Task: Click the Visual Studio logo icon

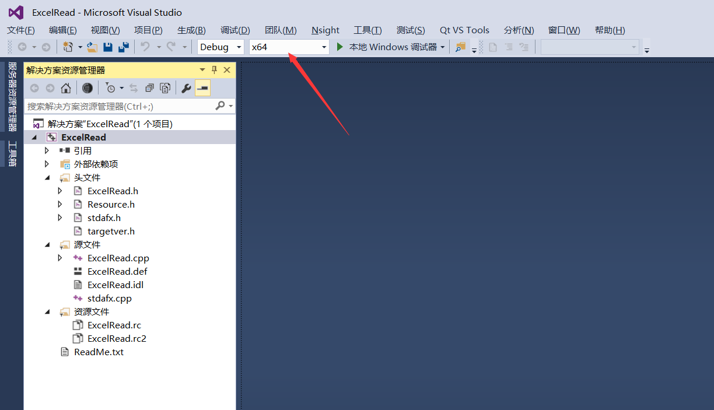Action: tap(16, 12)
